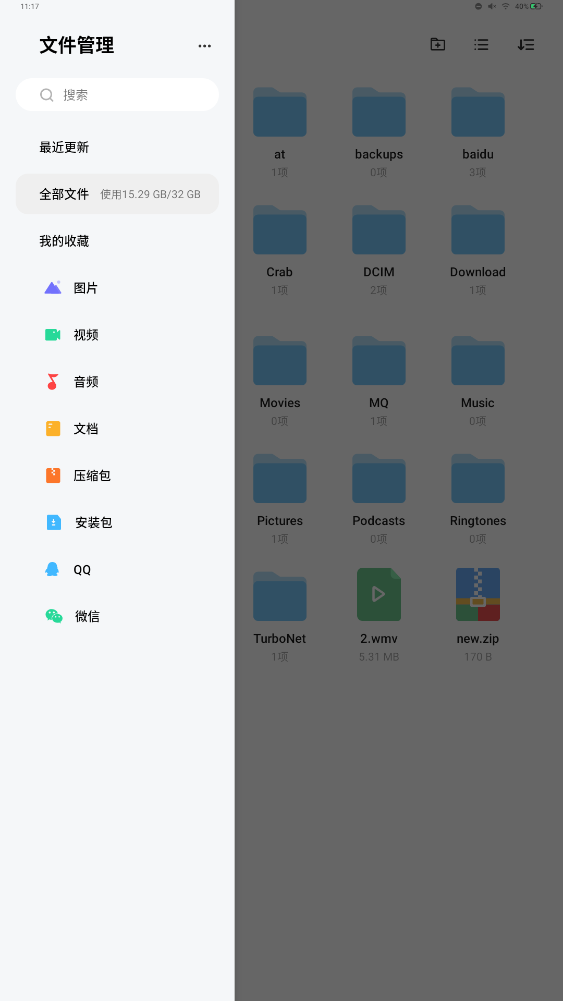Screen dimensions: 563x1001
Task: Click the 压缩包 orange archive icon
Action: tap(53, 475)
